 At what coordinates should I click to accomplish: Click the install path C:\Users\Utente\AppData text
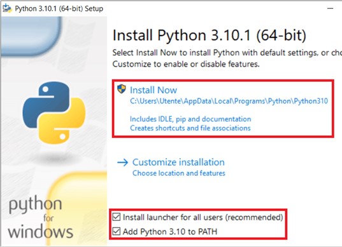pos(229,101)
